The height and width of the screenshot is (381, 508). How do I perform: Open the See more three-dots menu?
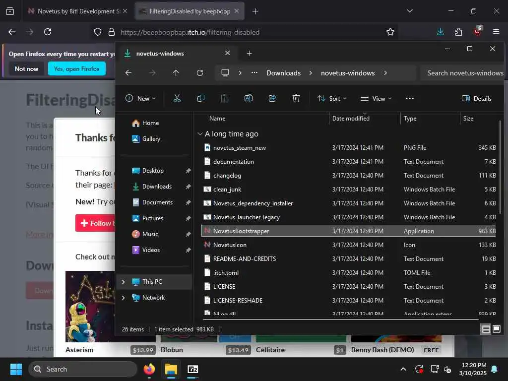click(409, 99)
